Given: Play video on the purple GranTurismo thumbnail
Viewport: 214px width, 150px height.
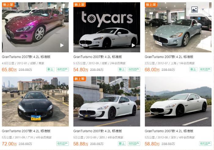Looking at the screenshot, I should pos(62,45).
